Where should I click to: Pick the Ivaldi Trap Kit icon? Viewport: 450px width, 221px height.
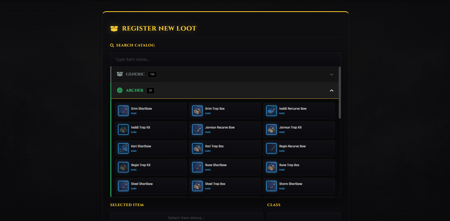click(x=123, y=130)
